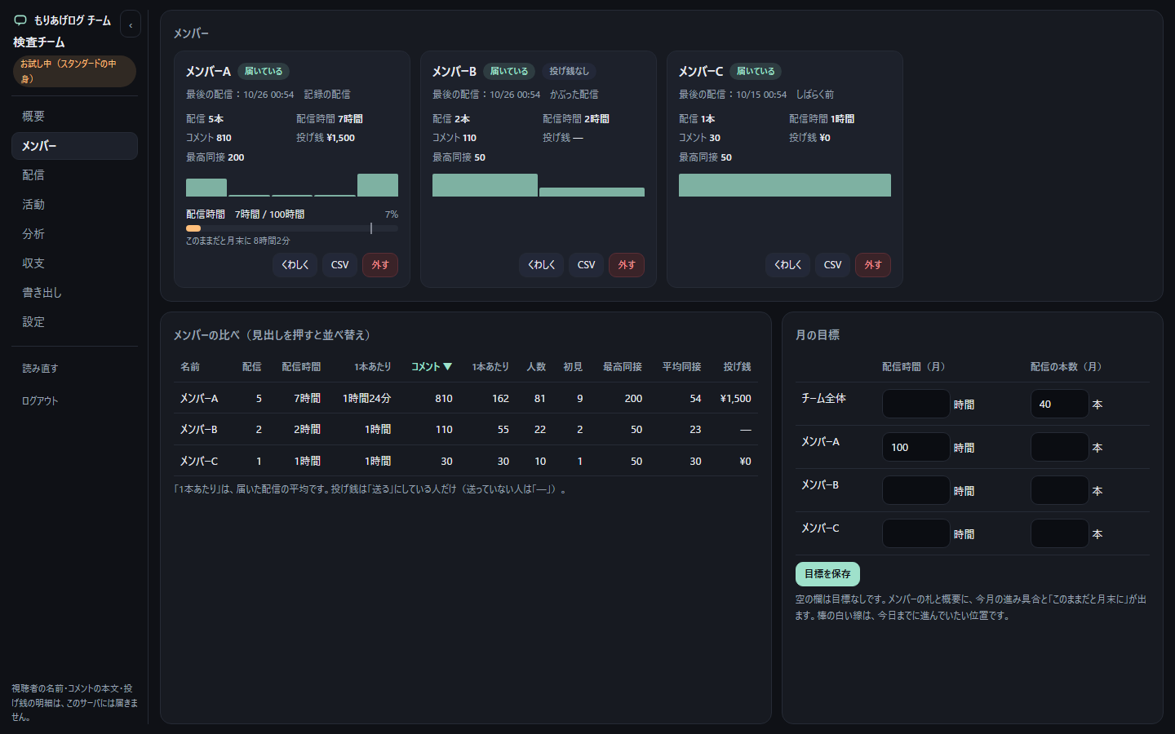This screenshot has width=1175, height=734.
Task: Go to 設定 in the sidebar
Action: [74, 322]
